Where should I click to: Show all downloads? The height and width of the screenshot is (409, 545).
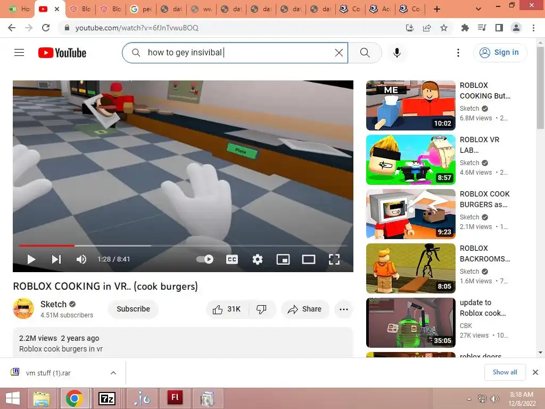click(x=505, y=372)
